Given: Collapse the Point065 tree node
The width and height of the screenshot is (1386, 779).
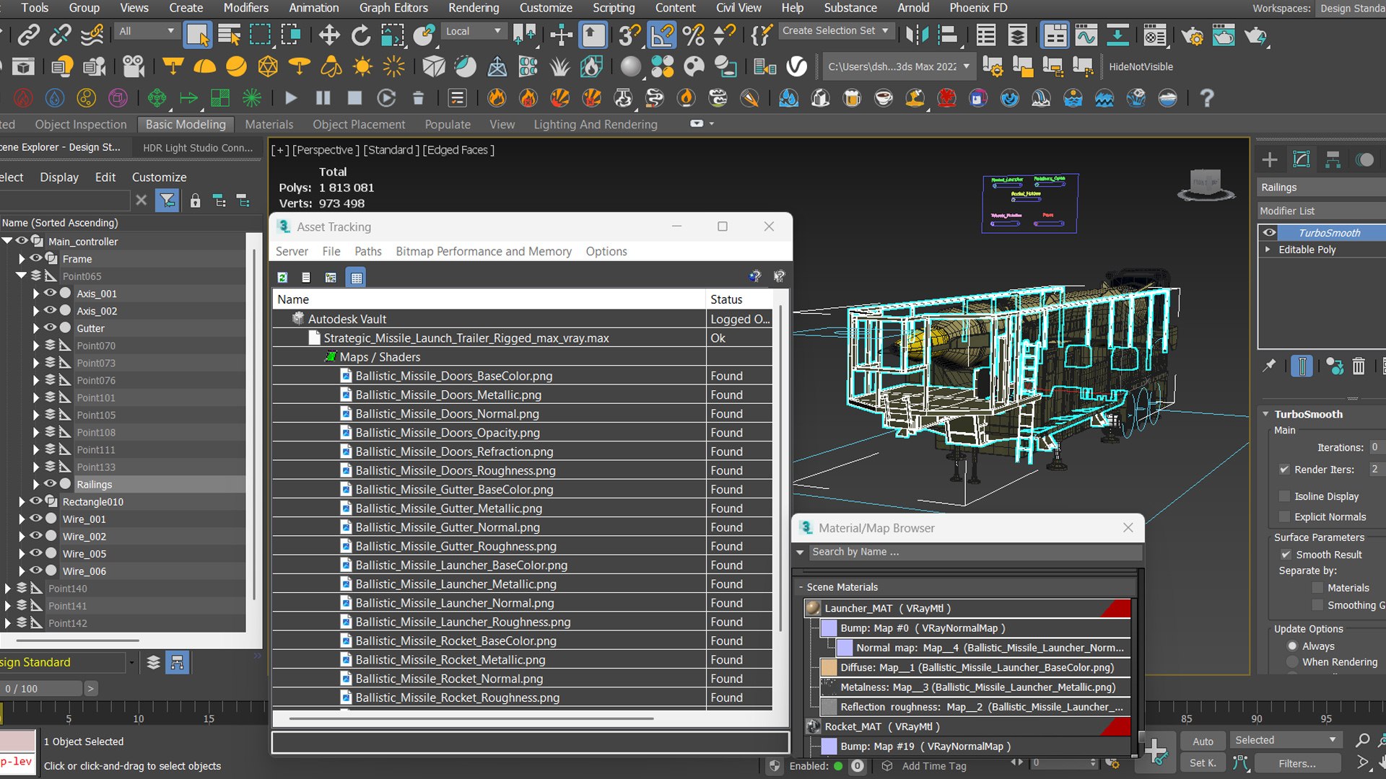Looking at the screenshot, I should pos(21,276).
